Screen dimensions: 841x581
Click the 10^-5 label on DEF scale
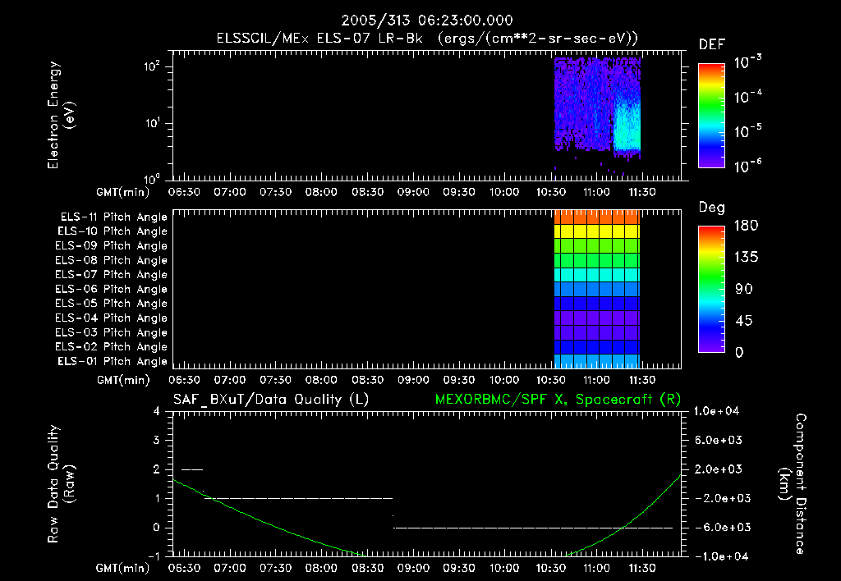click(x=747, y=130)
